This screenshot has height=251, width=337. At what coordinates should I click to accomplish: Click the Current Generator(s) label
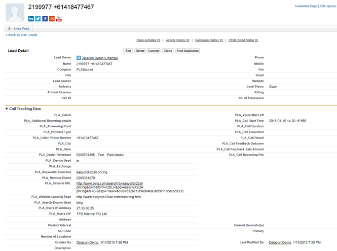pos(249,225)
